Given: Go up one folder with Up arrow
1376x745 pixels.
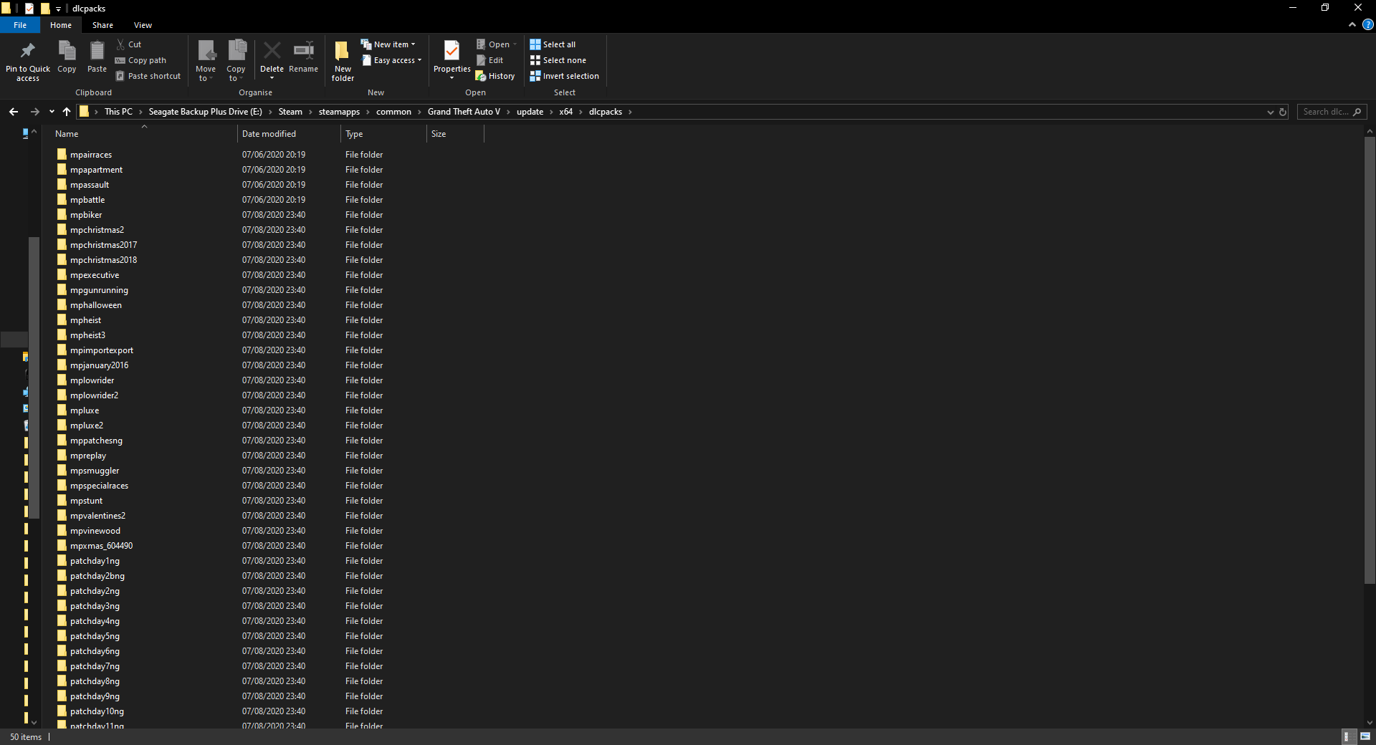Looking at the screenshot, I should point(67,112).
